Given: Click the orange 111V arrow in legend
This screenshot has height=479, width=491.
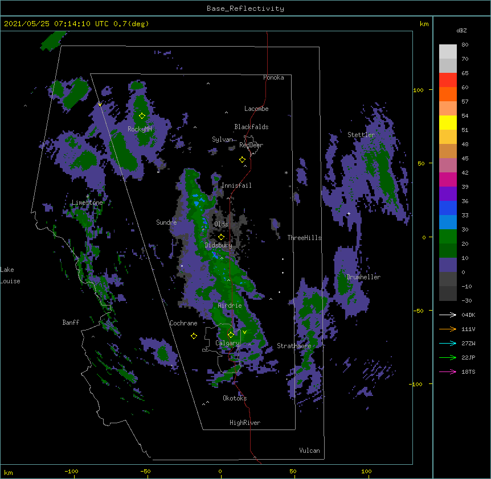Looking at the screenshot, I should pos(448,329).
